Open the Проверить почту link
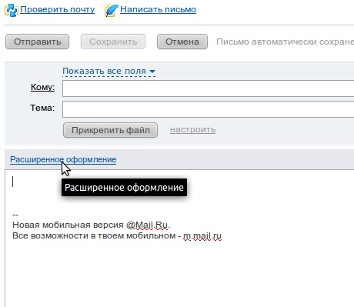354x307 pixels. click(58, 9)
